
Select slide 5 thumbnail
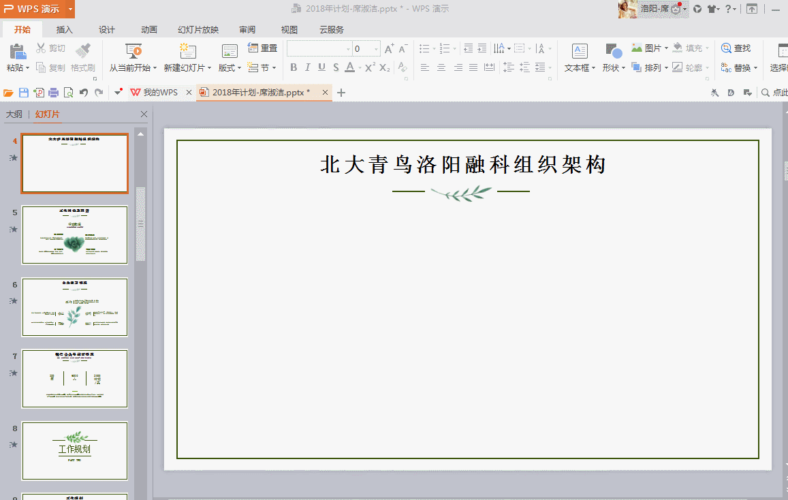pyautogui.click(x=75, y=235)
